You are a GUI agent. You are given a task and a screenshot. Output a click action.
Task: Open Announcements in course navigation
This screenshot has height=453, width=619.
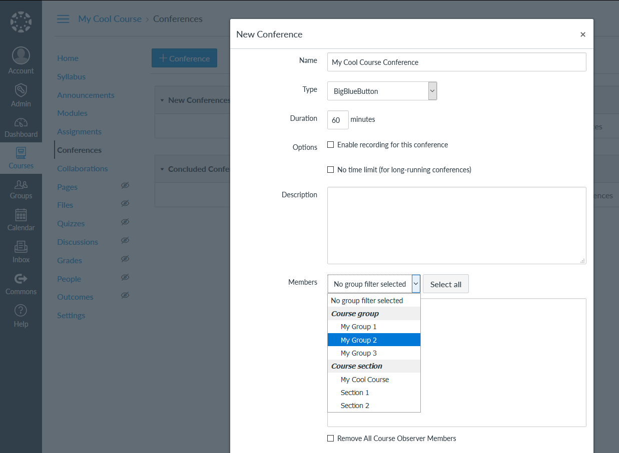pos(86,95)
